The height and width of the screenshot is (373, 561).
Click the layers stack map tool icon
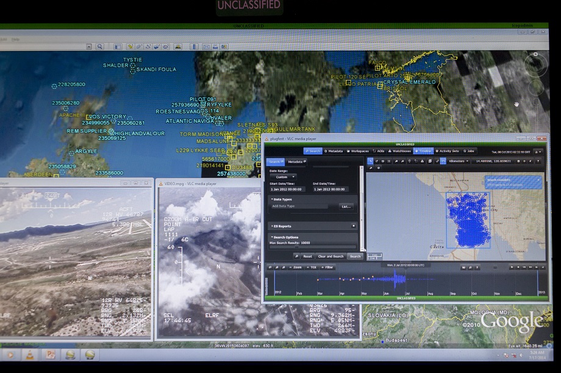(430, 161)
